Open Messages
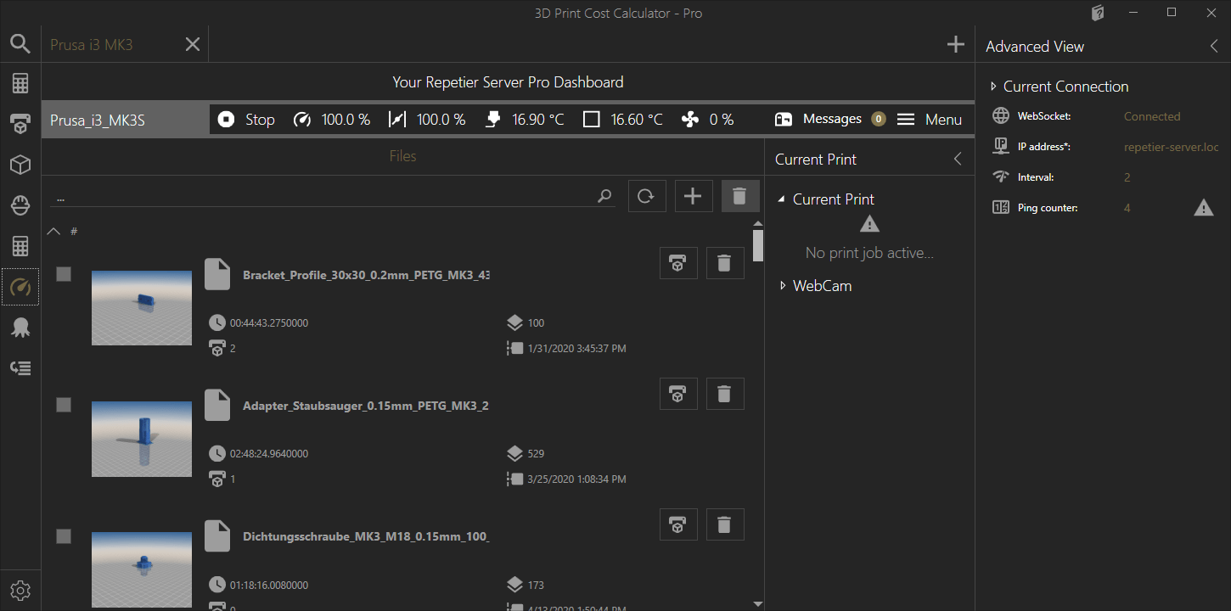 tap(830, 120)
